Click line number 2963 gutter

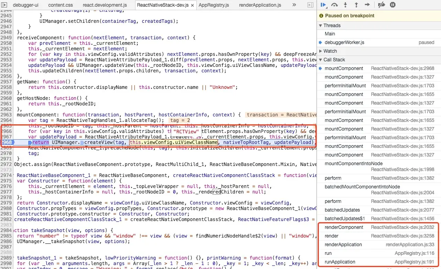(x=6, y=115)
